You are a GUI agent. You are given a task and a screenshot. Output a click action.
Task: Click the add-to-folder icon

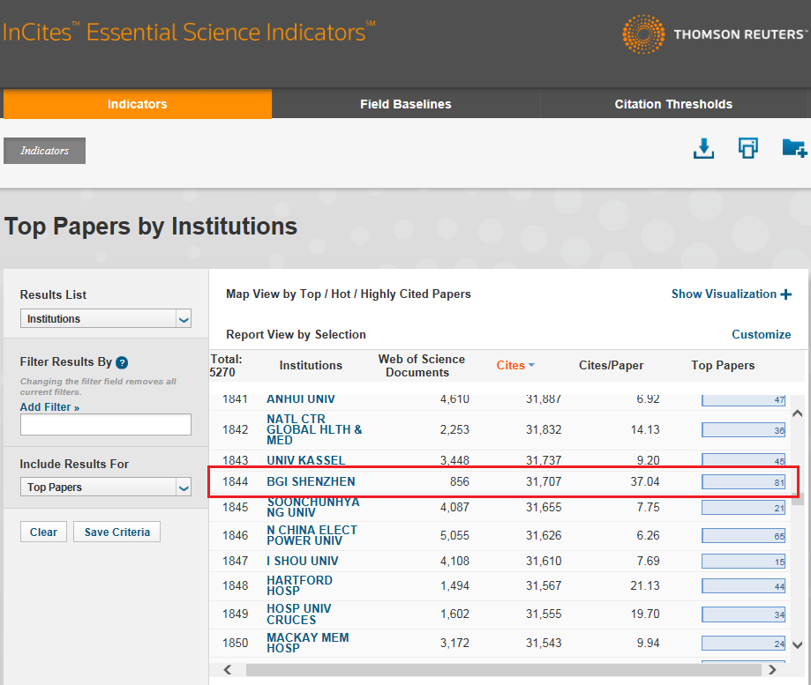tap(794, 148)
